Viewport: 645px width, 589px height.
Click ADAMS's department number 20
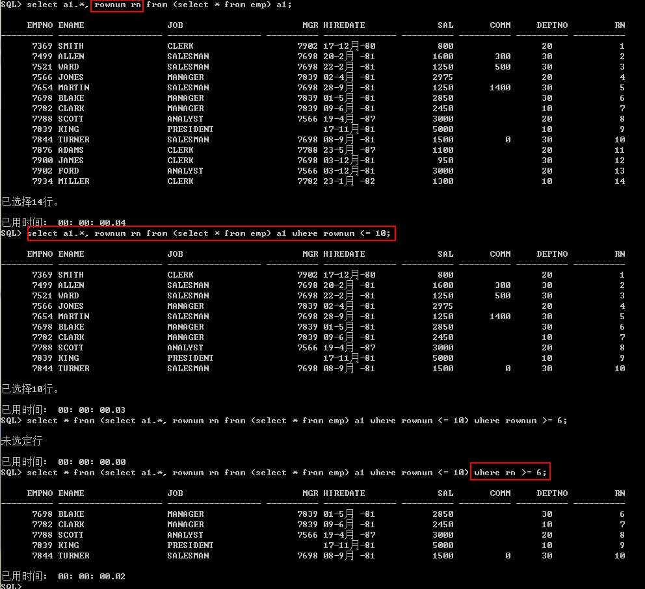547,150
